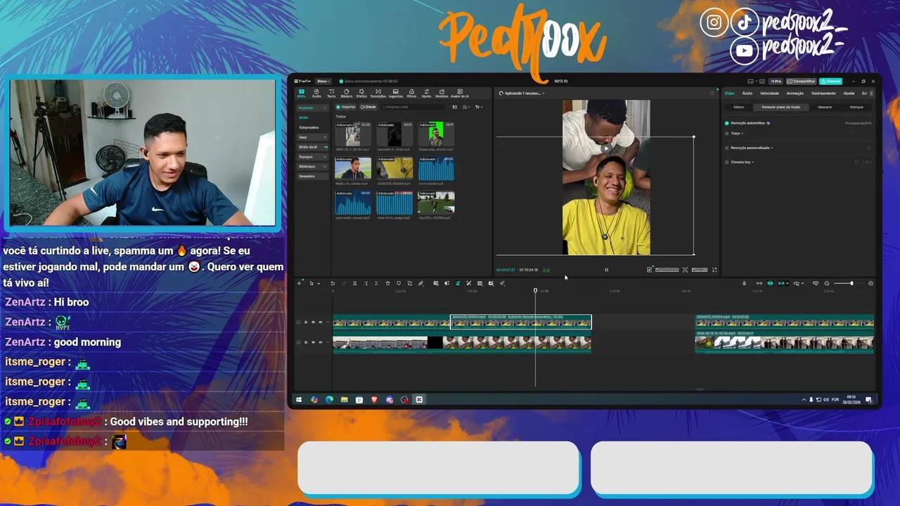This screenshot has width=900, height=506.
Task: Click the Compartilhar button
Action: (801, 82)
